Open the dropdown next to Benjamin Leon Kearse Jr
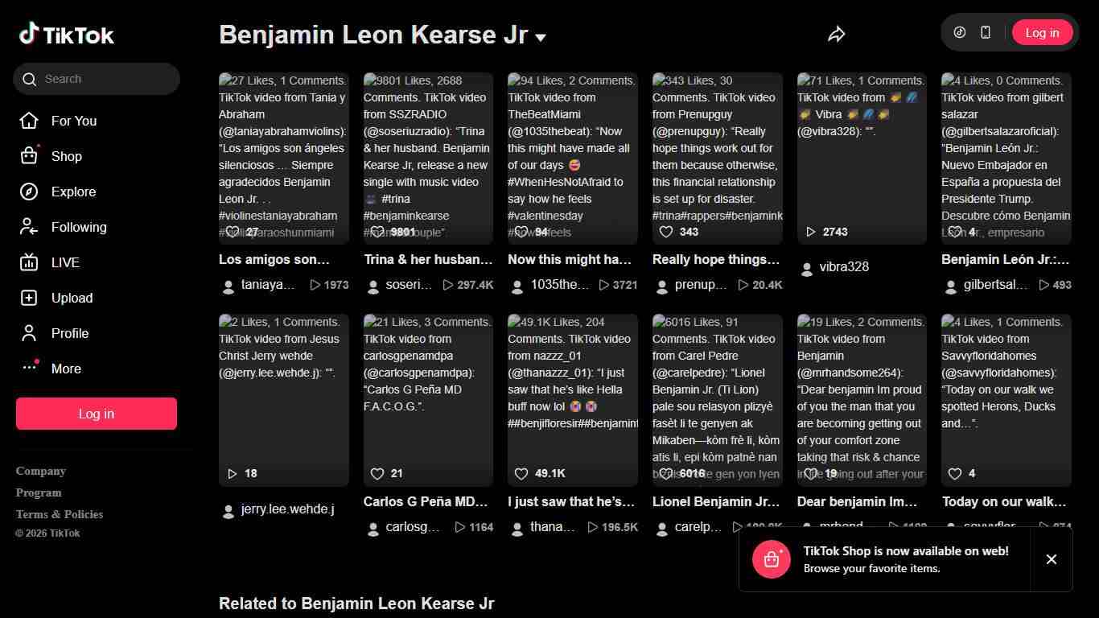Screen dimensions: 1099x618 (x=539, y=37)
